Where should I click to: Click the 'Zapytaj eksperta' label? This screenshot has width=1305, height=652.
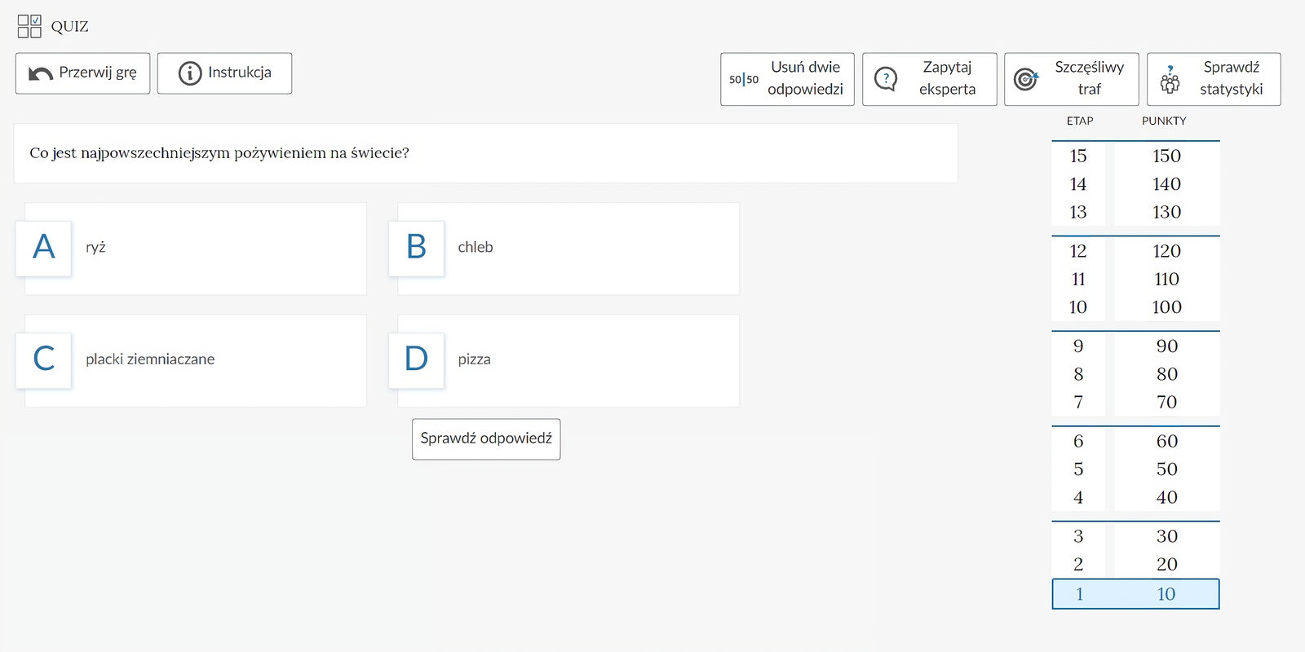947,78
